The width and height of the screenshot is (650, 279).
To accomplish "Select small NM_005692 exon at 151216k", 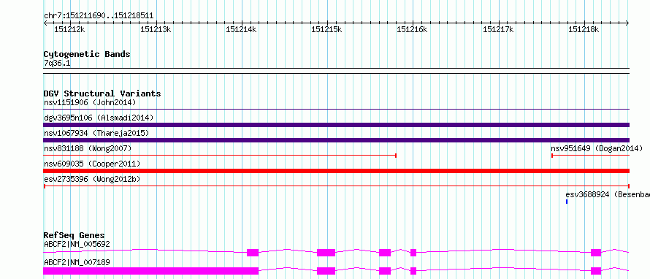I will click(x=413, y=253).
